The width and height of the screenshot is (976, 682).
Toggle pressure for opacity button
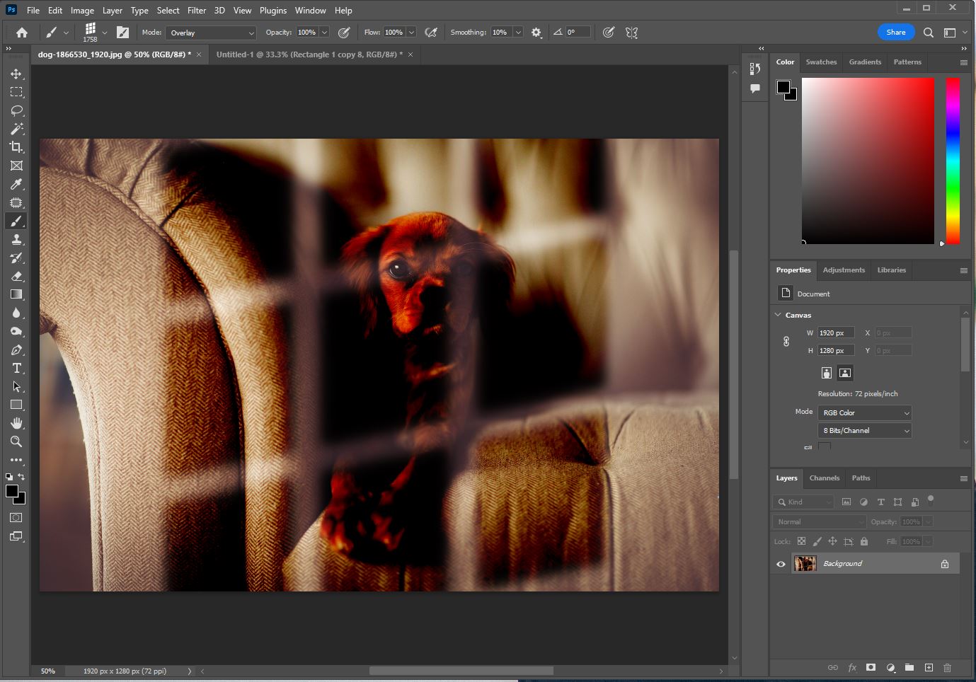[x=344, y=33]
